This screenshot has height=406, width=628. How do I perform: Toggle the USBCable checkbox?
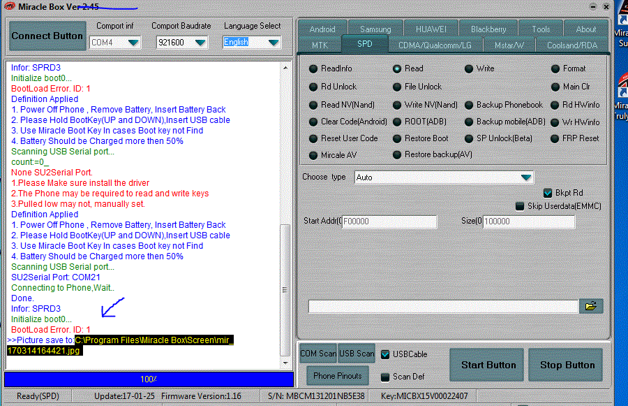pyautogui.click(x=385, y=354)
